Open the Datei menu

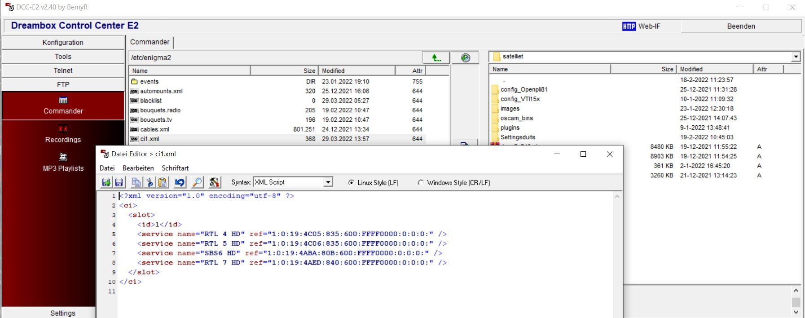(107, 168)
